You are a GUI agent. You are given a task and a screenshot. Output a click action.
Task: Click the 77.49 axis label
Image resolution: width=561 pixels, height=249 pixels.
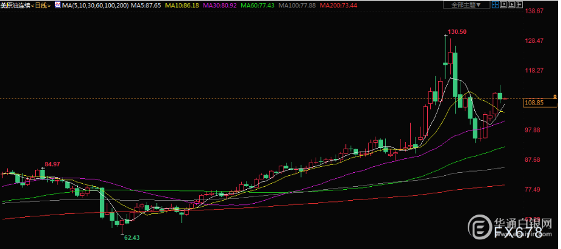click(533, 189)
